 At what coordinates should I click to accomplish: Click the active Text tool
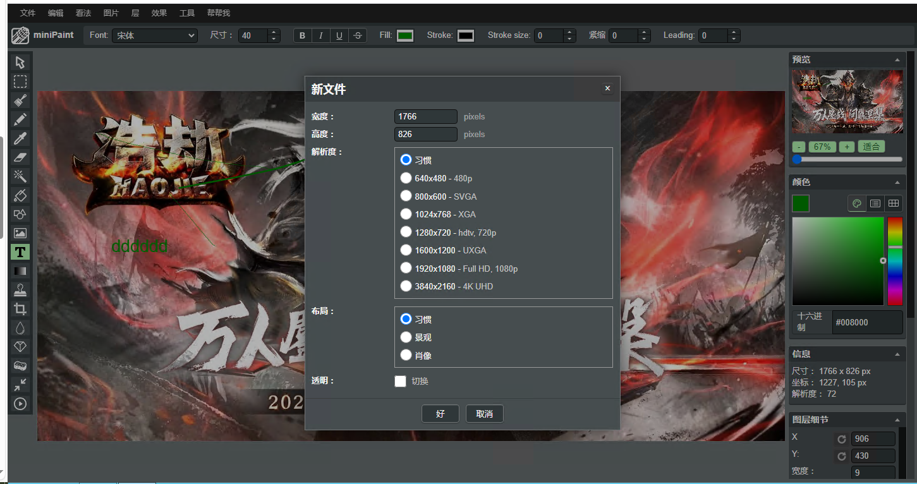tap(20, 251)
